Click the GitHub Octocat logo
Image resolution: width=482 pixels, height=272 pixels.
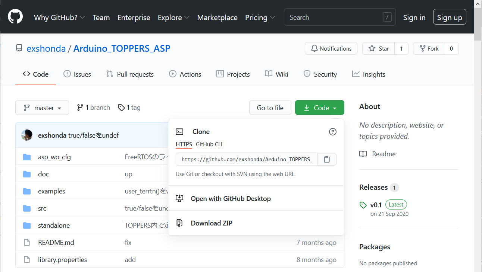pyautogui.click(x=15, y=16)
